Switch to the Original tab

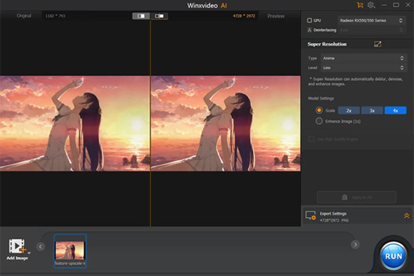[24, 16]
